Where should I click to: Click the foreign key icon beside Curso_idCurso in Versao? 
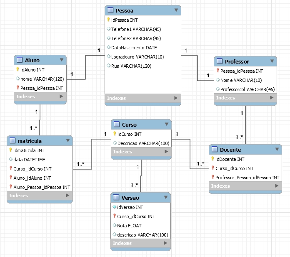click(x=114, y=216)
